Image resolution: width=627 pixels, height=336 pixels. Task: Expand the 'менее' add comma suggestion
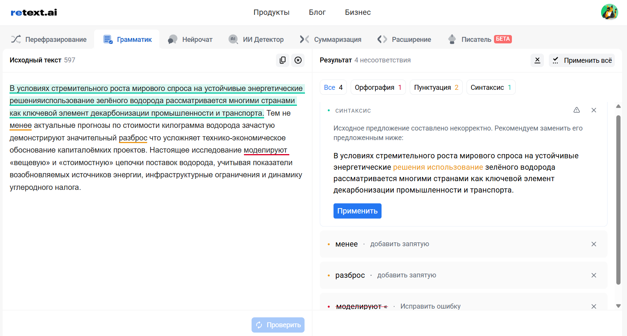tap(399, 244)
